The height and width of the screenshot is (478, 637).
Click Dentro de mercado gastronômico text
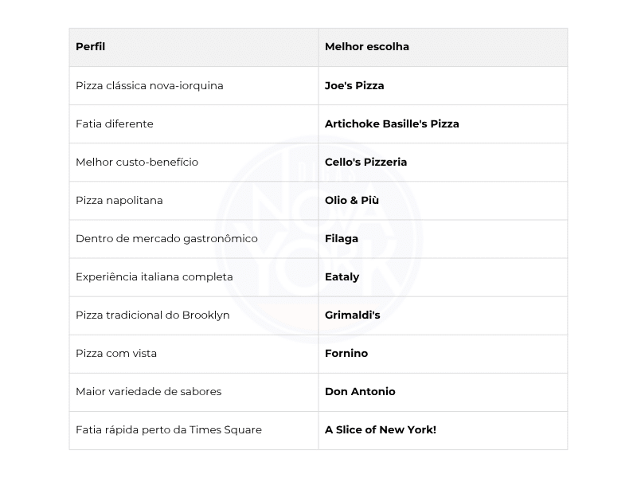(x=166, y=238)
